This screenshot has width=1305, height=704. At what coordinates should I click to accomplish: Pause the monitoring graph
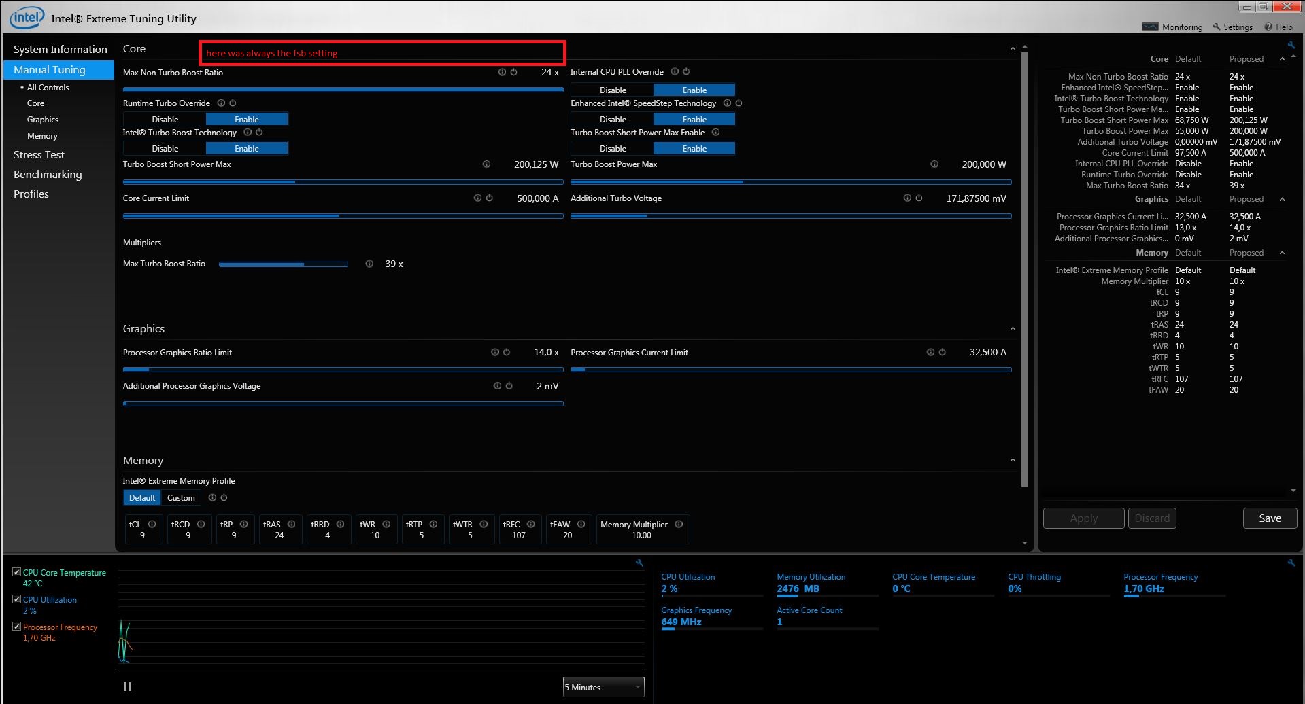[x=127, y=687]
